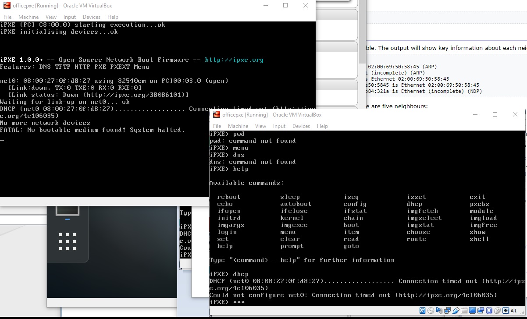
Task: Click the http://ipxe.org address in the banner
Action: click(x=234, y=60)
